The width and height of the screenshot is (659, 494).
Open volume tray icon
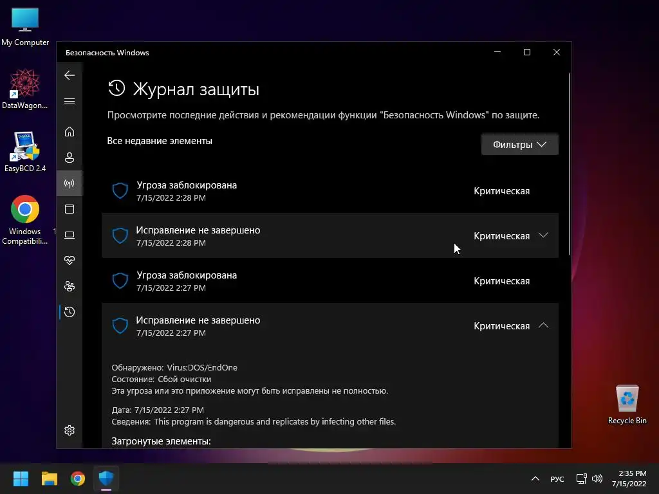coord(597,479)
